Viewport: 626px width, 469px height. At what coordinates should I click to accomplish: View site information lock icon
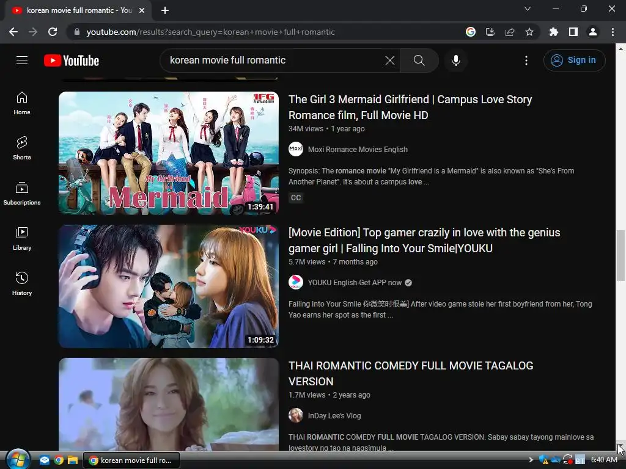[x=76, y=32]
